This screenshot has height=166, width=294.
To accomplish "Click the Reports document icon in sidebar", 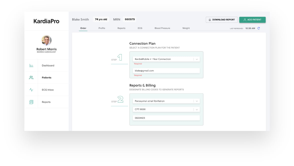I will click(31, 102).
